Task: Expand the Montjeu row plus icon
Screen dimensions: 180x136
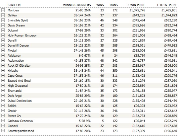Action: tap(3, 10)
